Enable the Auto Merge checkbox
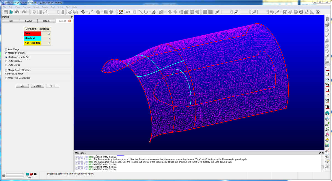 coord(6,49)
